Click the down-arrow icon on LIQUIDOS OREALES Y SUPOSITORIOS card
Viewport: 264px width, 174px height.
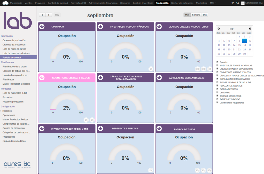point(159,27)
